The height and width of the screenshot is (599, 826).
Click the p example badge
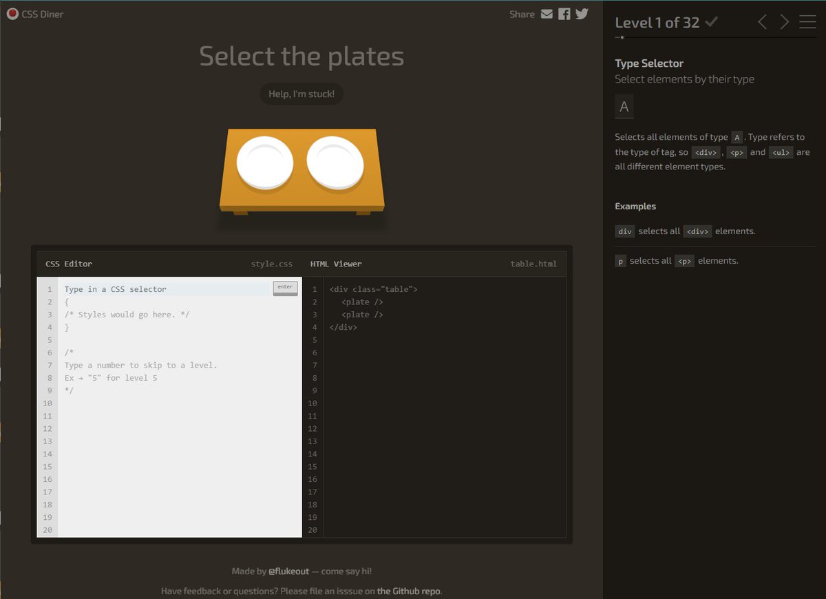(620, 260)
